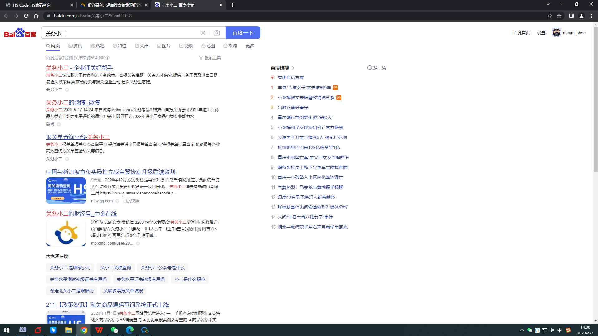Click related search 小二是什么职位
Screen dimensions: 598x336
pyautogui.click(x=190, y=279)
